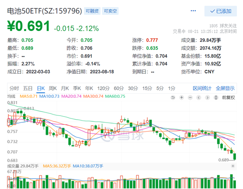Click the 可融资 tag
Image resolution: width=243 pixels, height=189 pixels.
point(92,11)
